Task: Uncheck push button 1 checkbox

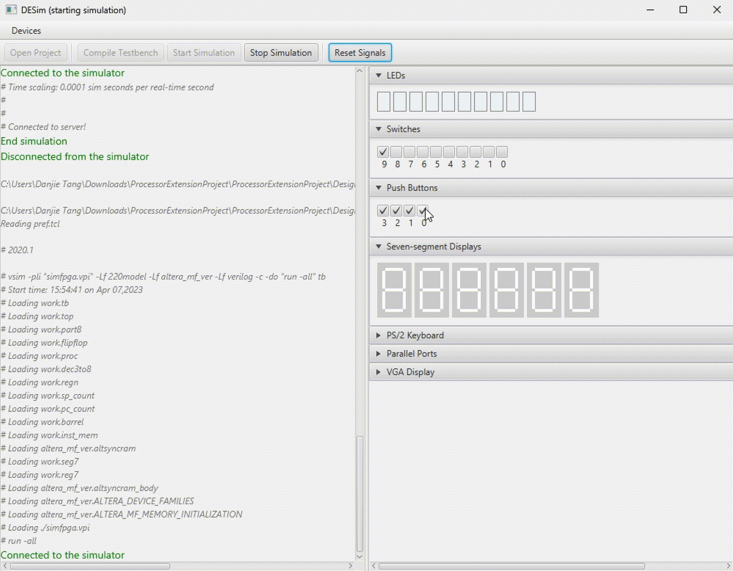Action: point(409,211)
